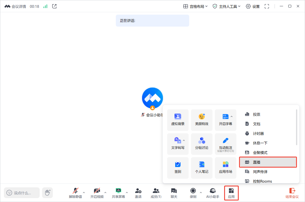Check the green network signal icon

(45, 7)
